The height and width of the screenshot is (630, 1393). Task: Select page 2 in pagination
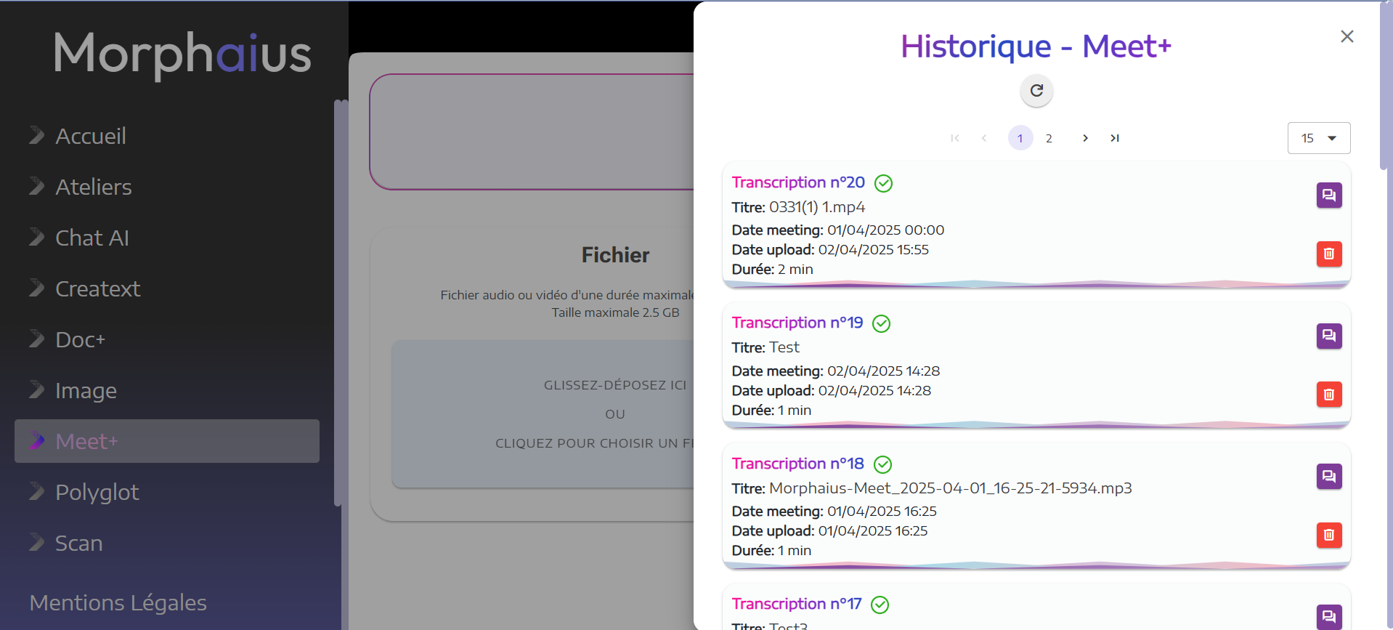point(1049,138)
